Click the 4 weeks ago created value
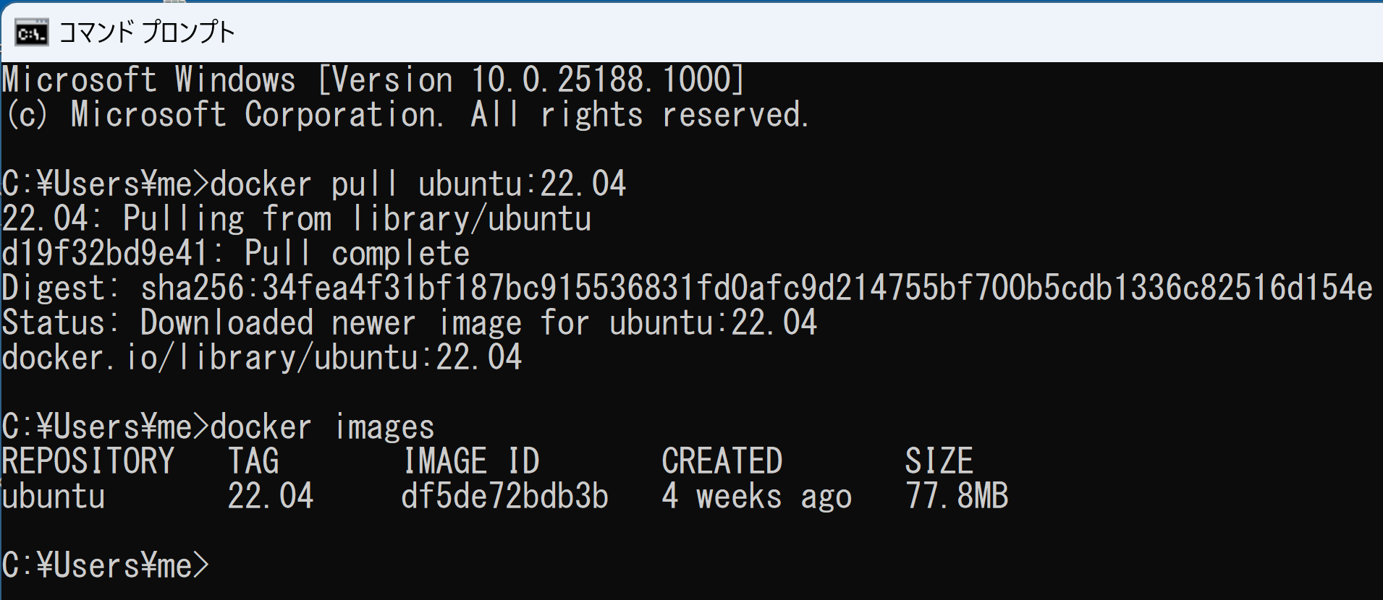This screenshot has height=600, width=1383. click(x=757, y=496)
